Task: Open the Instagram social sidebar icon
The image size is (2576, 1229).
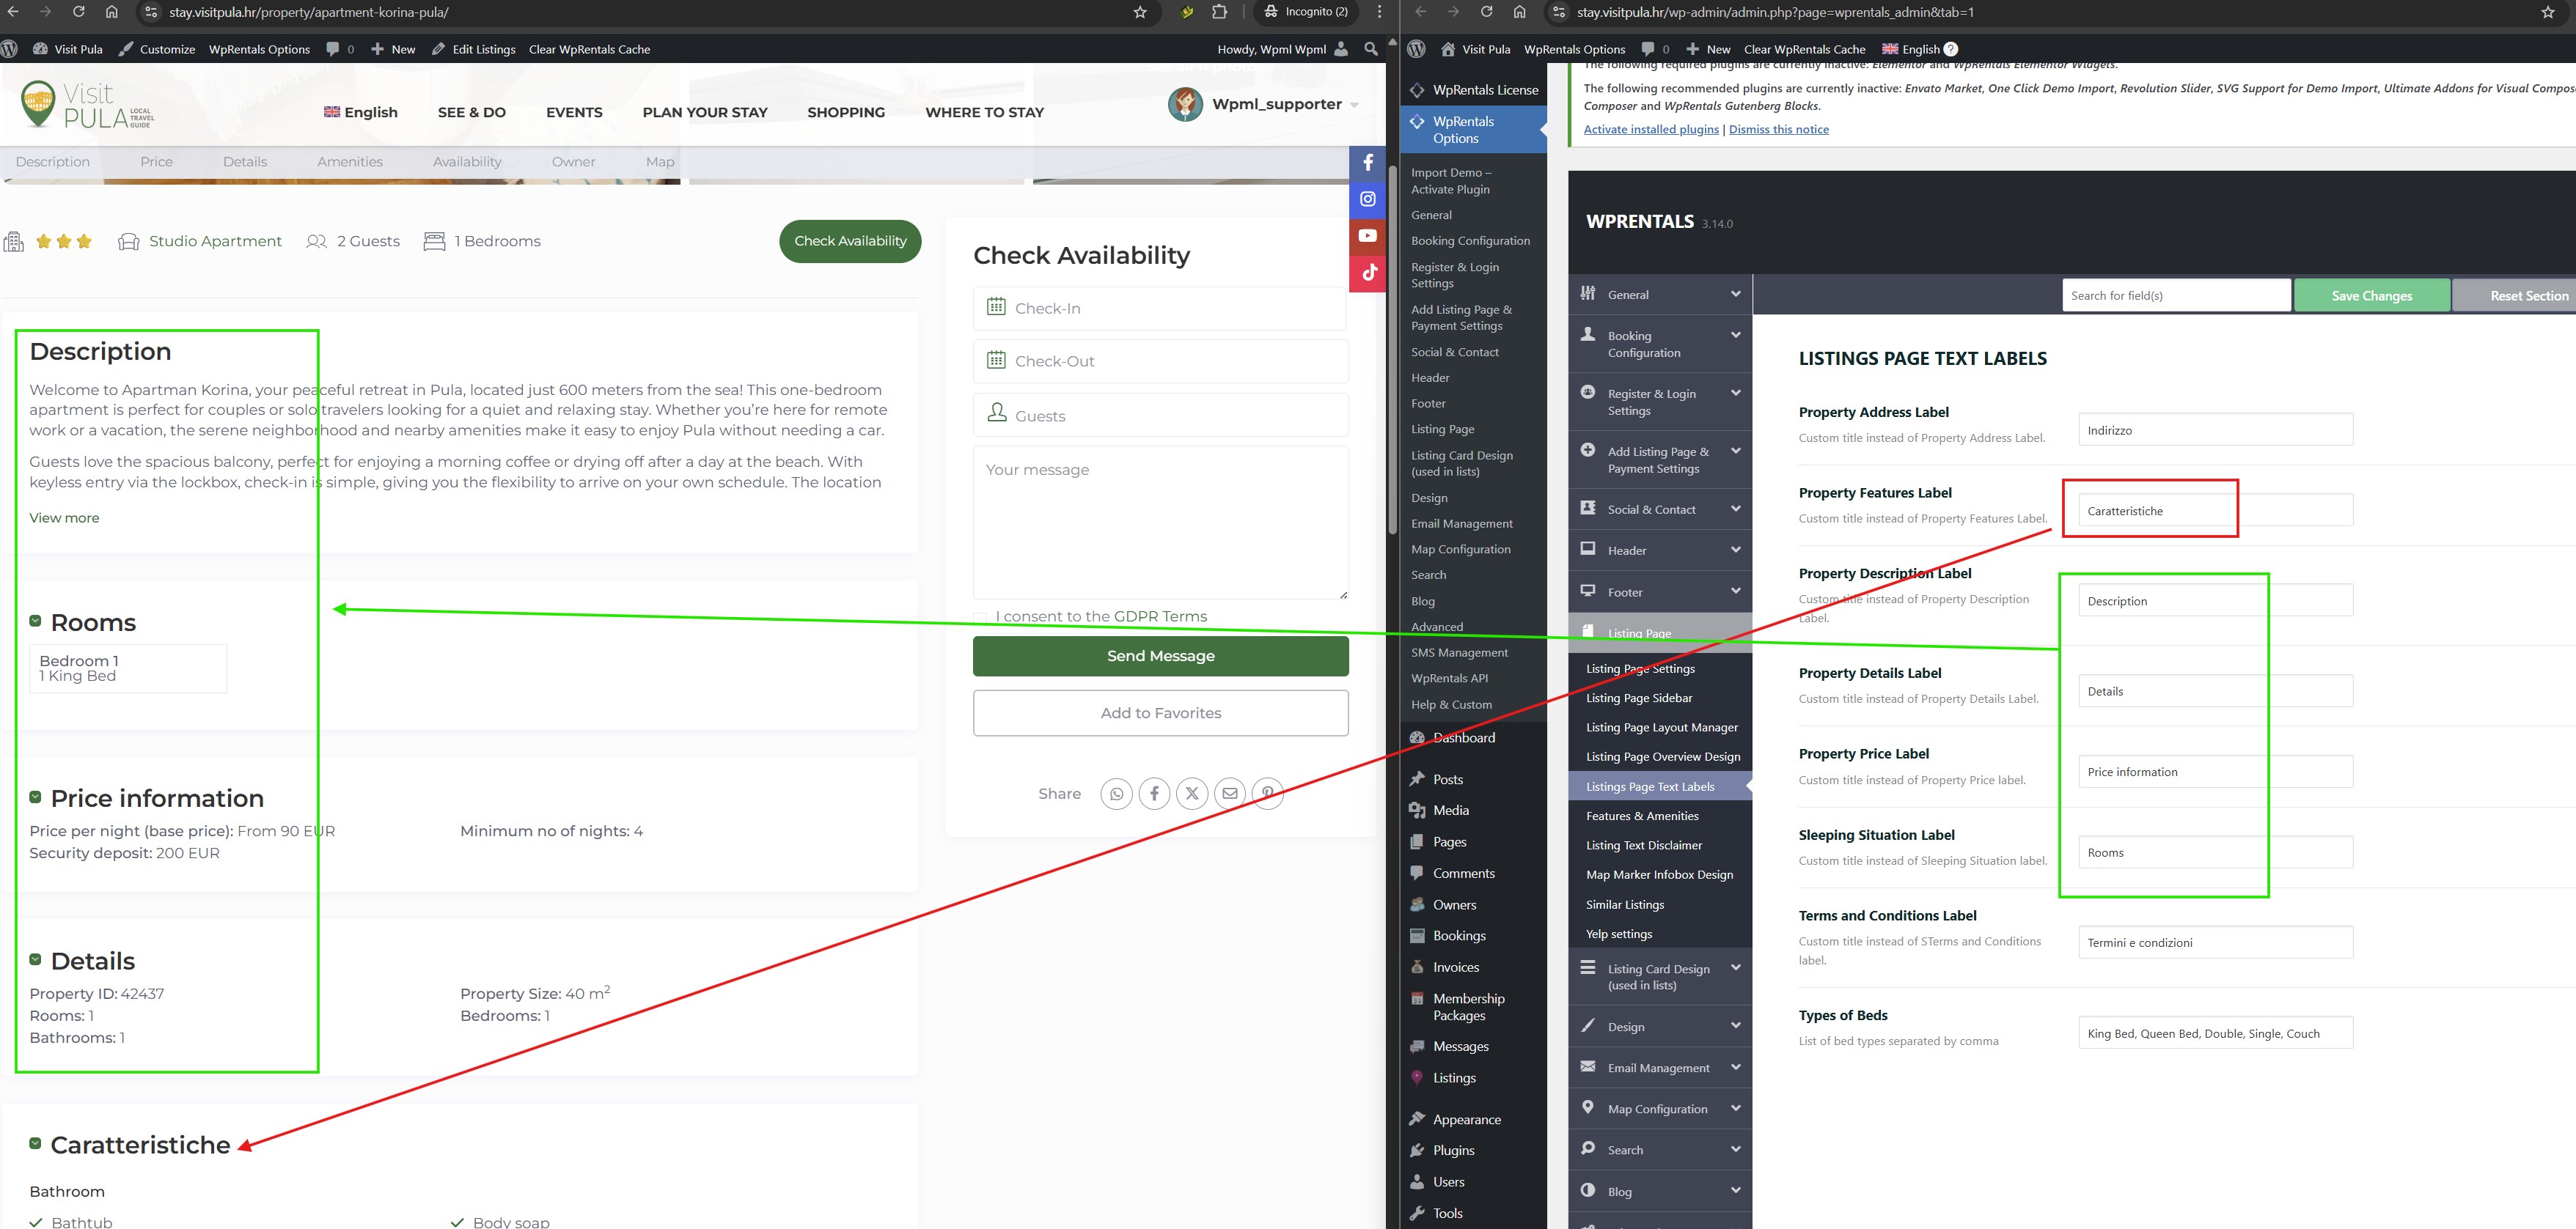Action: 1367,199
